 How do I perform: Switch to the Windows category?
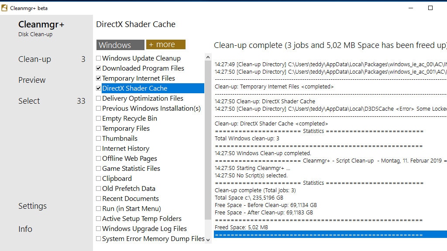click(120, 44)
